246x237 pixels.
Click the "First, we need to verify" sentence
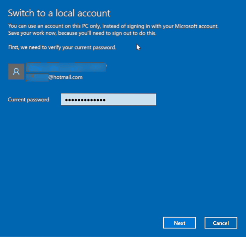62,47
